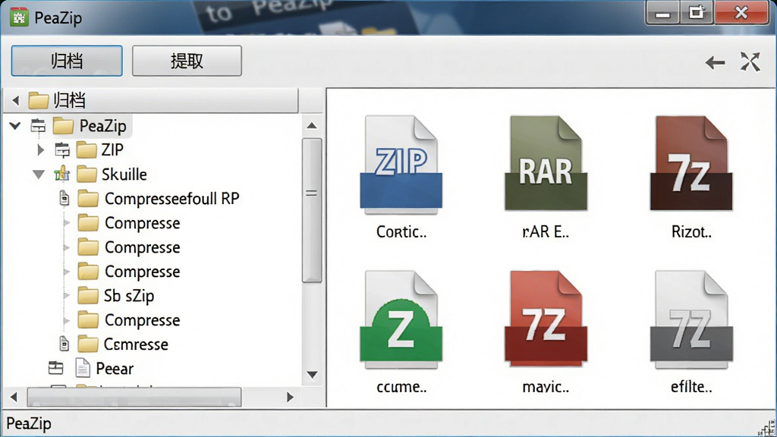Minimize the PeaZip window
The width and height of the screenshot is (777, 437).
tap(662, 14)
